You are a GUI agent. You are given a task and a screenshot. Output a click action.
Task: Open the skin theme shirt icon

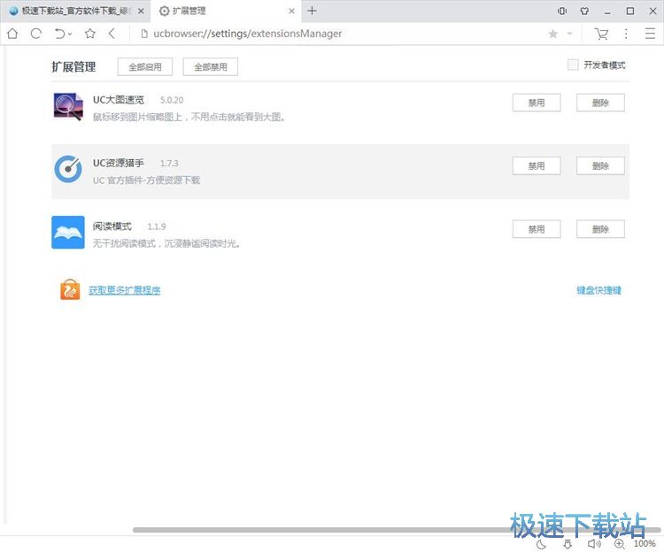[x=584, y=11]
